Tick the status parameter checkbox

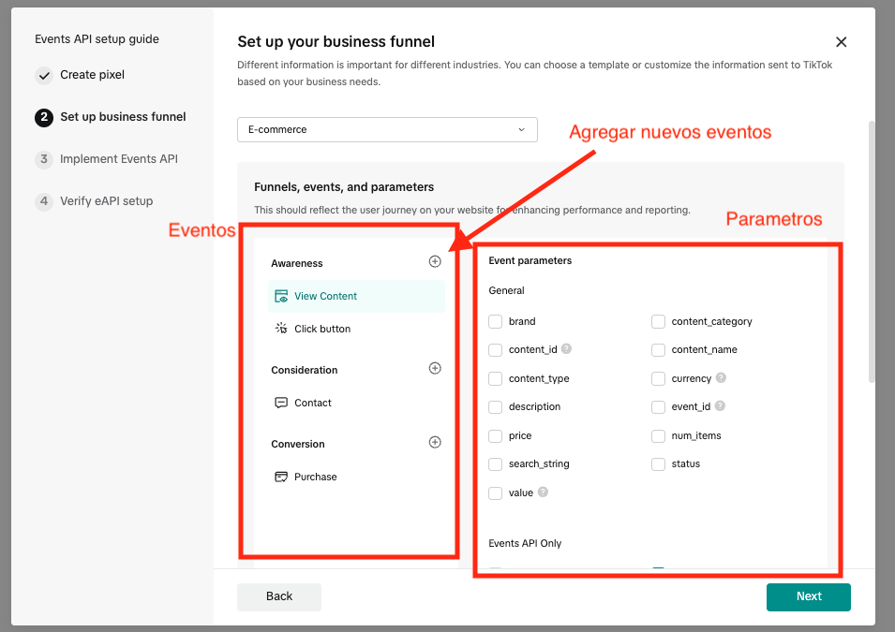(658, 463)
